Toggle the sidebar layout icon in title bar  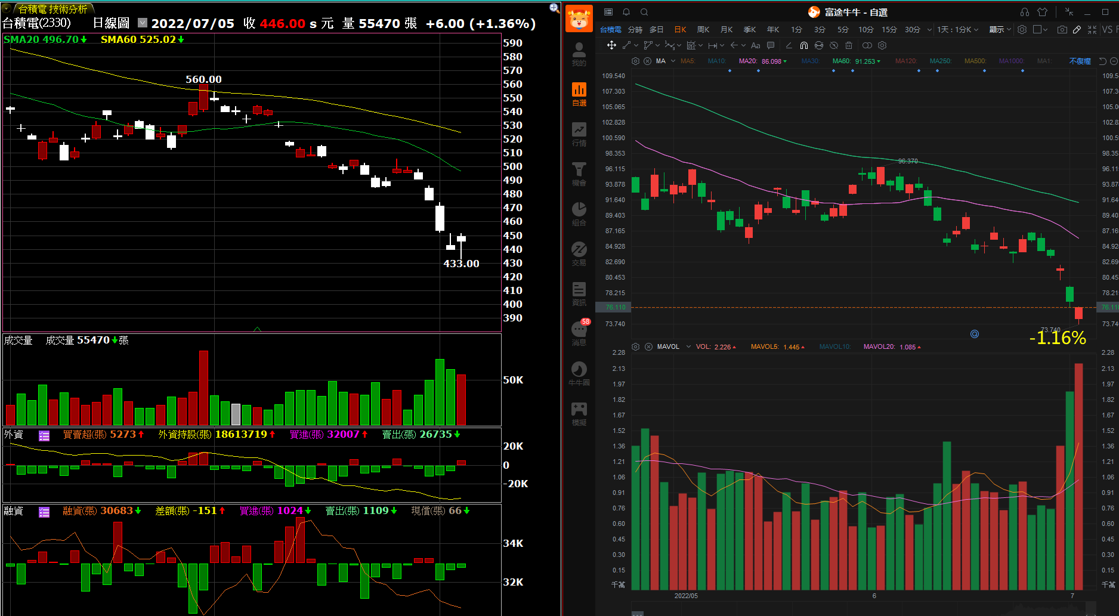pyautogui.click(x=608, y=12)
